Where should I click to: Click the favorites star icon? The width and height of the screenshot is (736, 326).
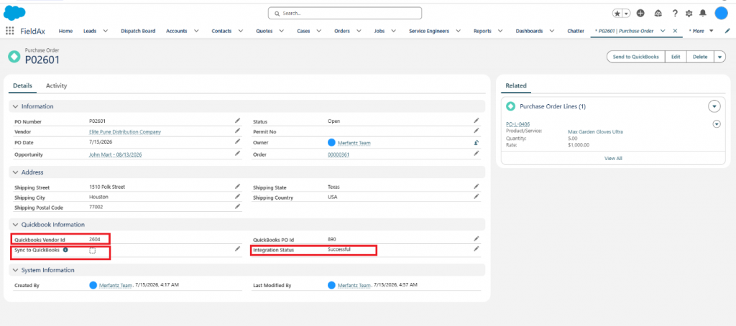coord(617,14)
